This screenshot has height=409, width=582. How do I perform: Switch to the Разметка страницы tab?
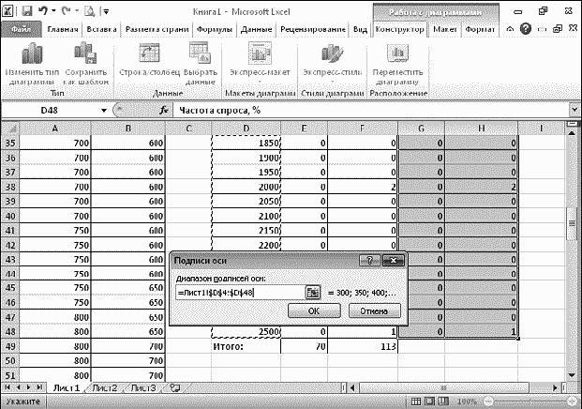click(157, 29)
